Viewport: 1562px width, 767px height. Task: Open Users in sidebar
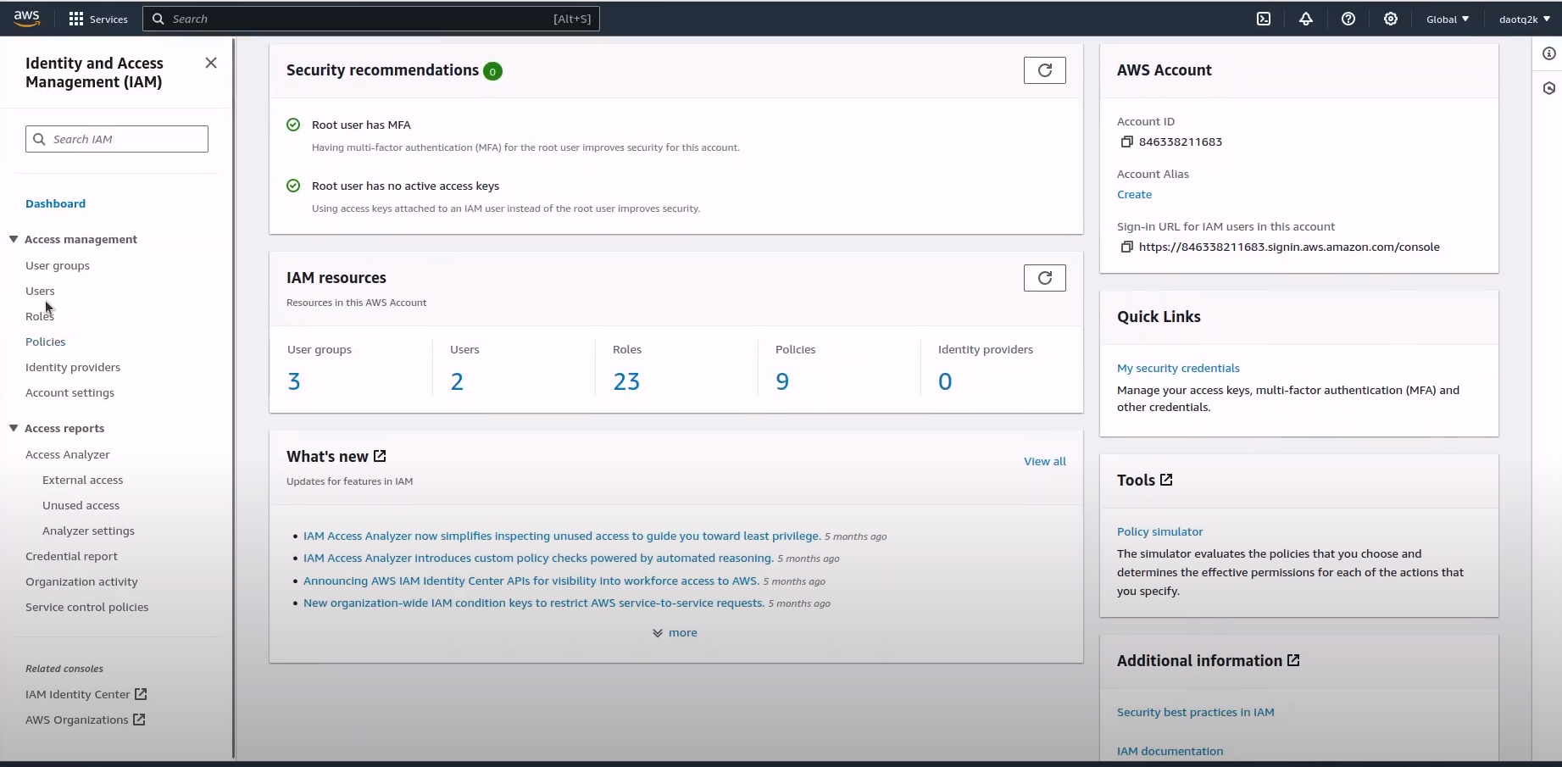40,291
